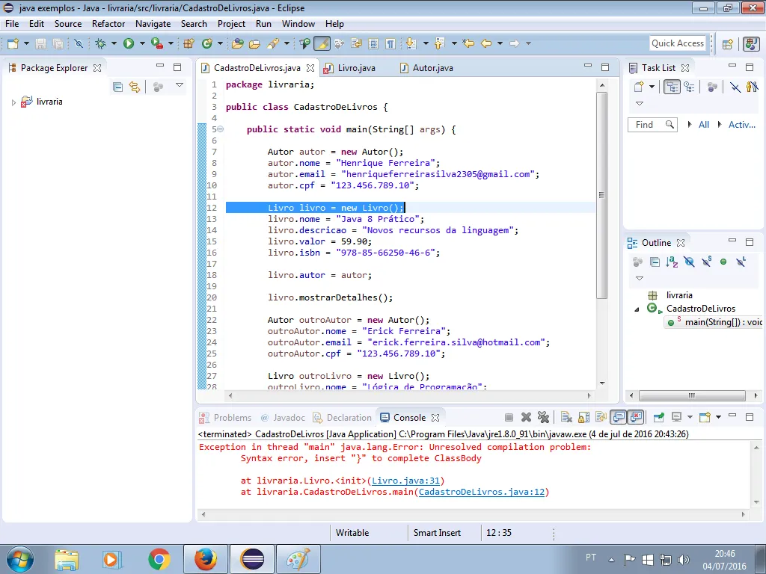Click the editor vertical scrollbar
The width and height of the screenshot is (766, 574).
coord(601,194)
